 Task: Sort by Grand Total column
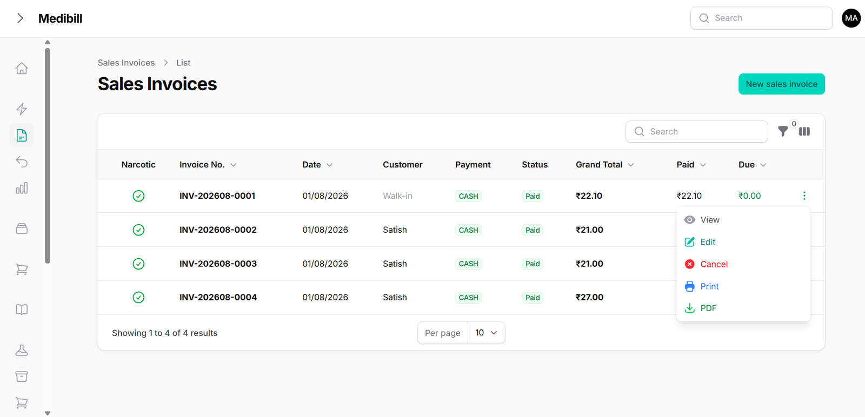pyautogui.click(x=604, y=165)
